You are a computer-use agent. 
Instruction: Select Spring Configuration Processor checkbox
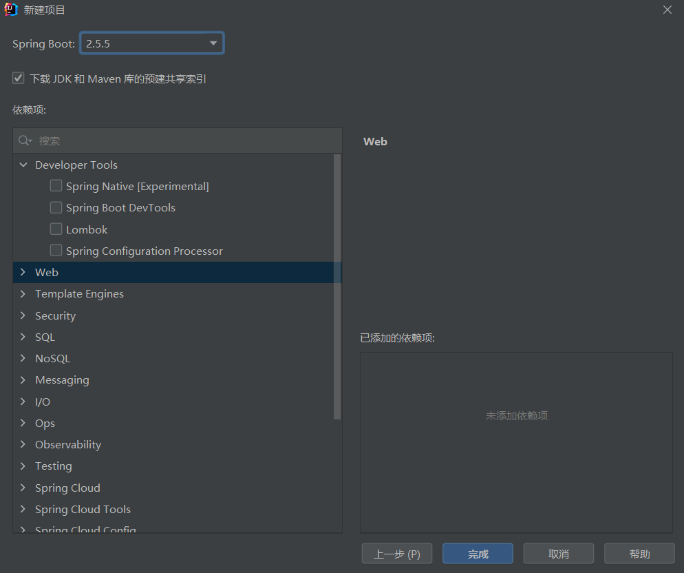pos(56,250)
